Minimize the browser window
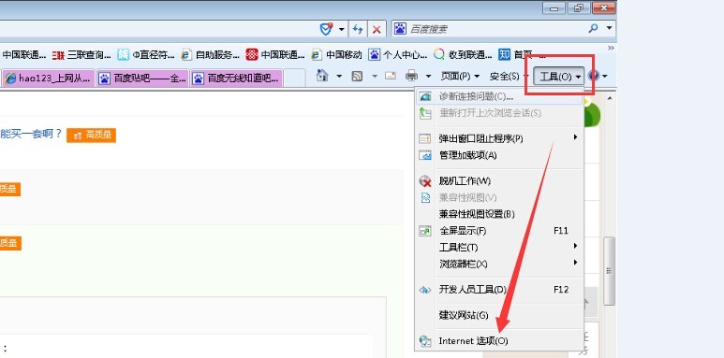This screenshot has height=358, width=724. click(554, 7)
